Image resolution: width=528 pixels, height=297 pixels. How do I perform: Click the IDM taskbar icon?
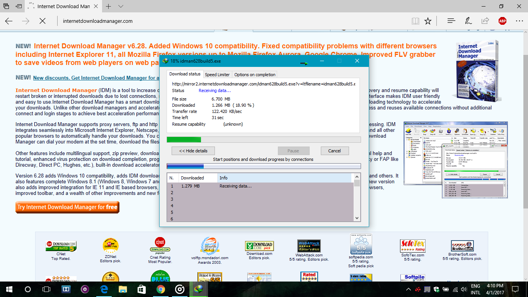(x=199, y=289)
